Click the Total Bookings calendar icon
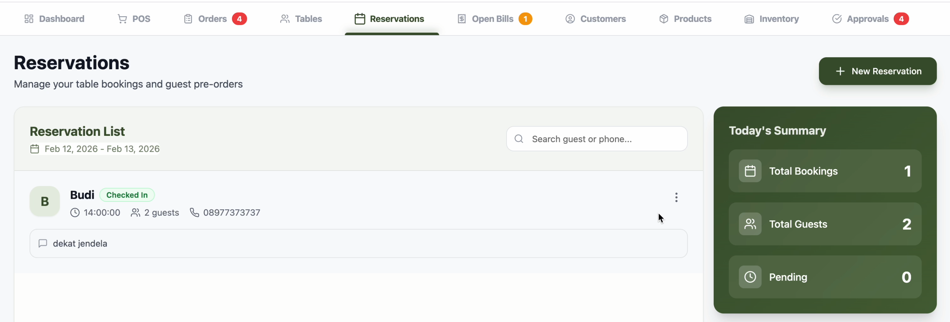950x322 pixels. coord(750,171)
